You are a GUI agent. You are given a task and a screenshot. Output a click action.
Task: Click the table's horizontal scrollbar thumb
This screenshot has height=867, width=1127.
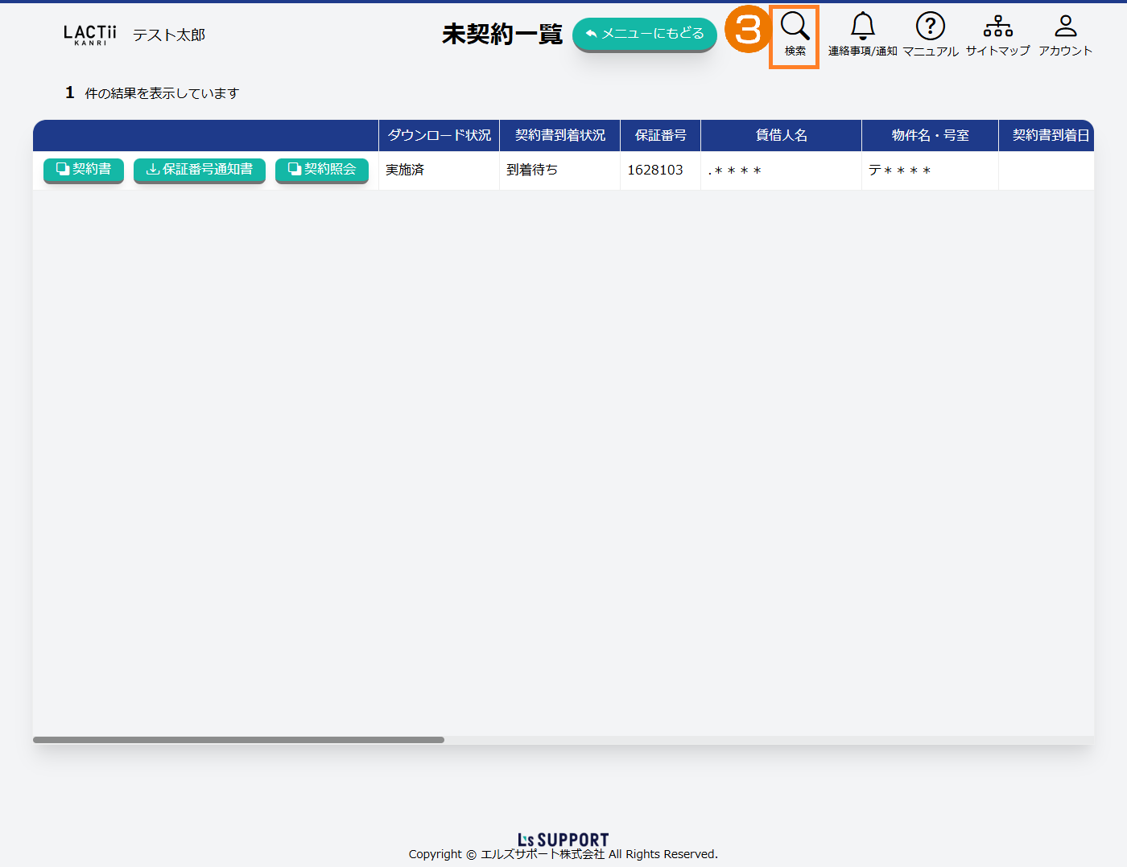238,740
